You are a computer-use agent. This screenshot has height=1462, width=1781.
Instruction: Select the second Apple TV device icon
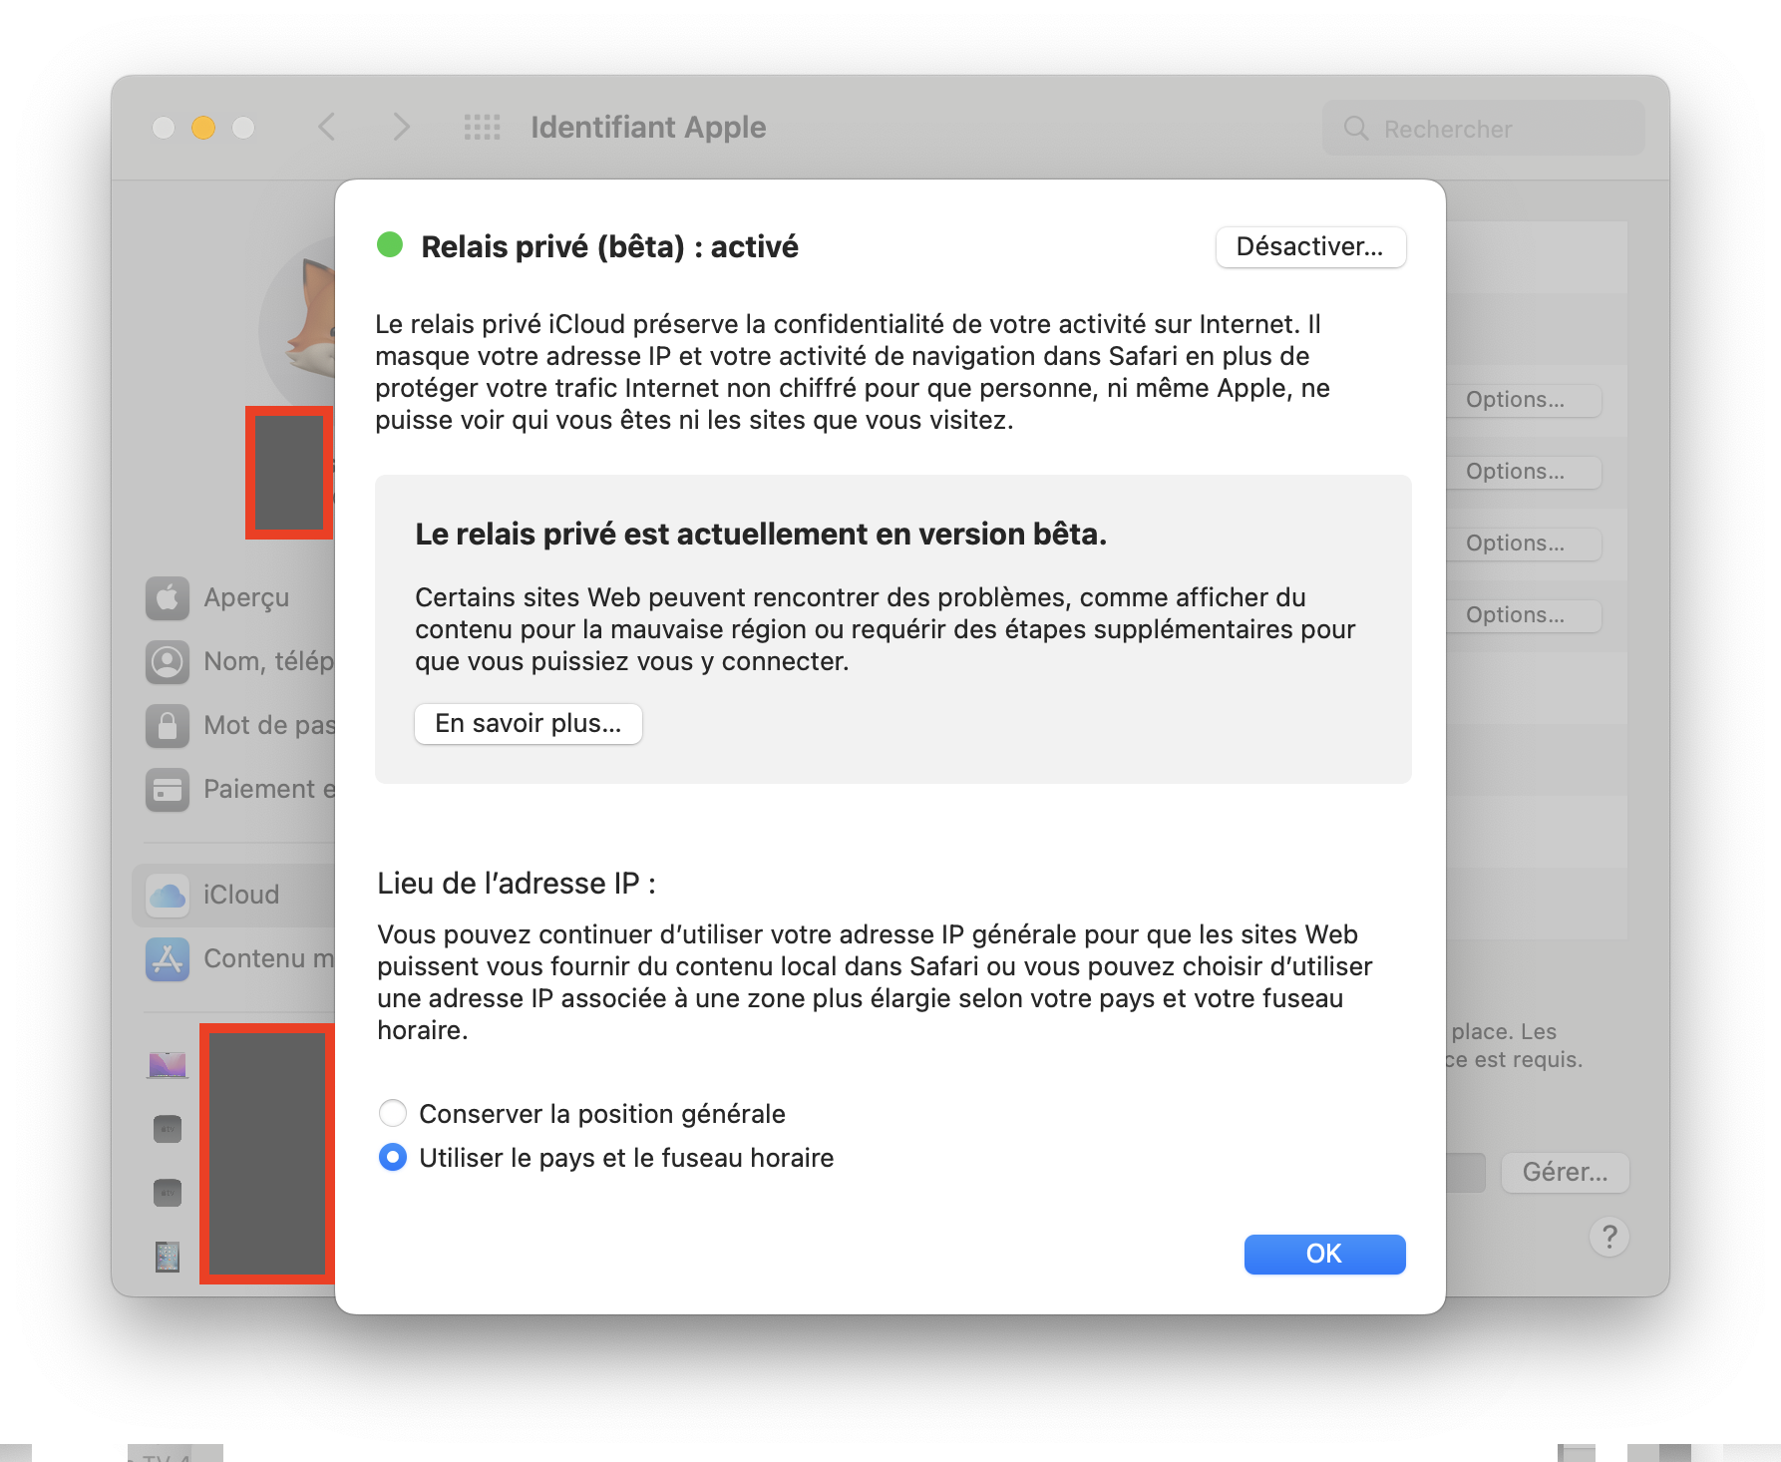point(168,1193)
